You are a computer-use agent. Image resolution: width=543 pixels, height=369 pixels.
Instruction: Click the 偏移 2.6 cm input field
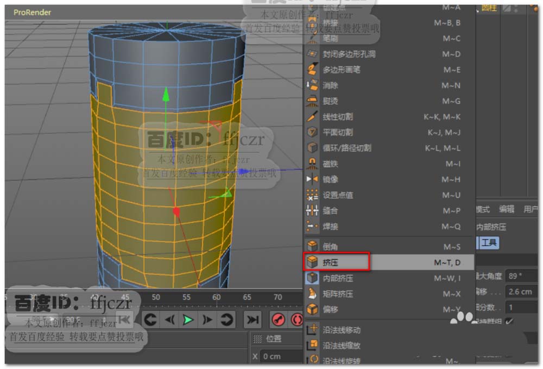tap(521, 291)
